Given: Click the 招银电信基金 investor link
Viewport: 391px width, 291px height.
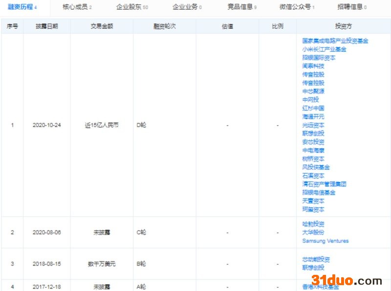Looking at the screenshot, I should click(319, 192).
